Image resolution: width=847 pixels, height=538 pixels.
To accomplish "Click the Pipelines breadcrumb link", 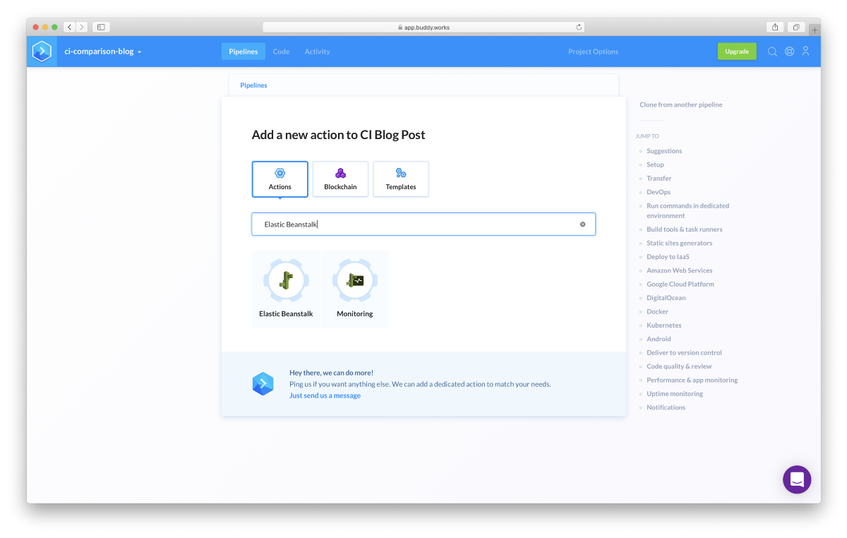I will pos(253,85).
